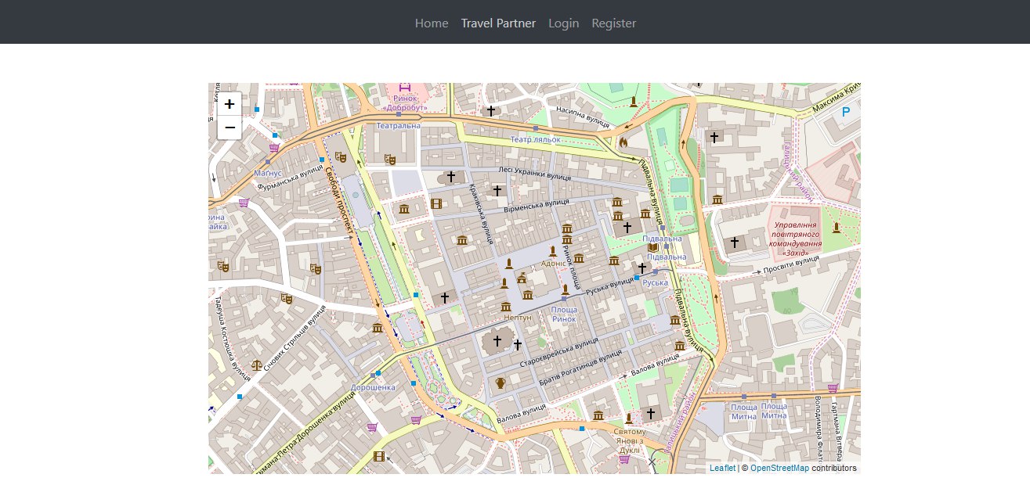Open the Login page

click(x=564, y=23)
